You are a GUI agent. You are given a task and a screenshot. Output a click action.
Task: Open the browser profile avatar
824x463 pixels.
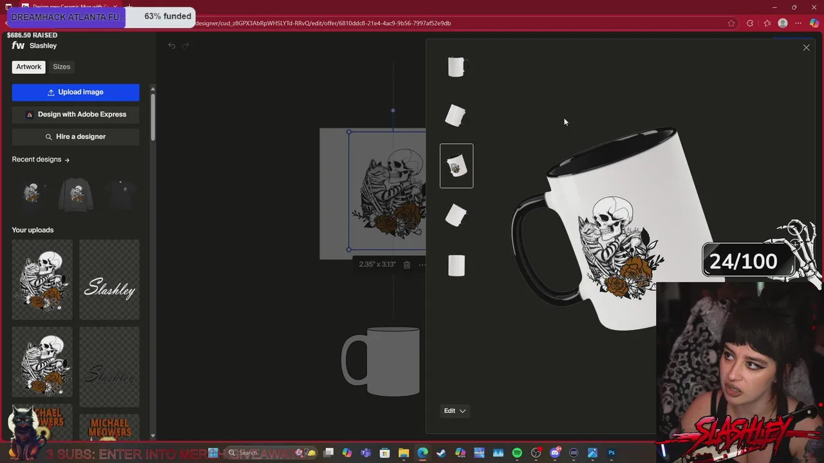[783, 23]
